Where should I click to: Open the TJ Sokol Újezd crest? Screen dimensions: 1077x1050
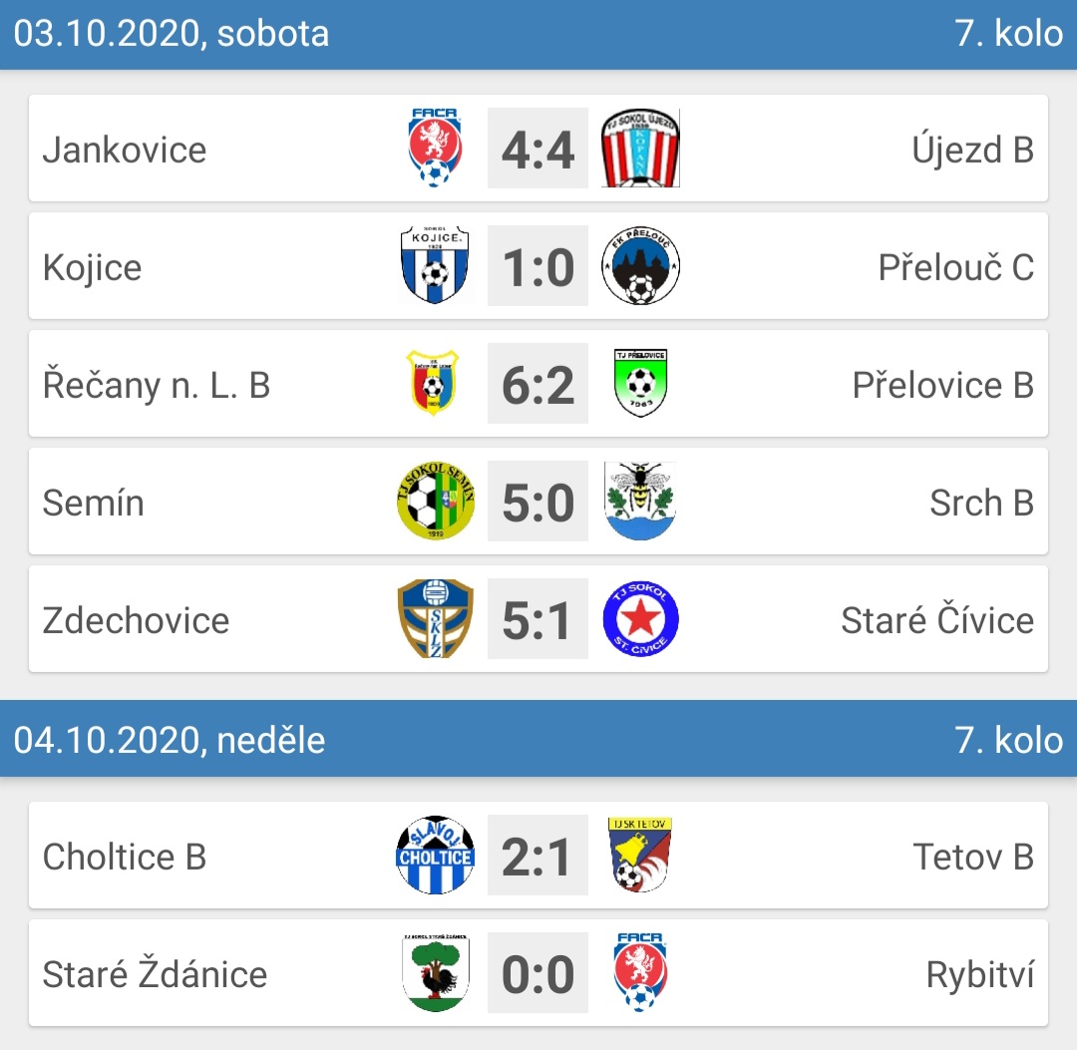pyautogui.click(x=640, y=148)
